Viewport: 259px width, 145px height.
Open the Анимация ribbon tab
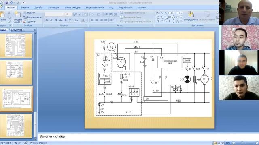click(53, 8)
